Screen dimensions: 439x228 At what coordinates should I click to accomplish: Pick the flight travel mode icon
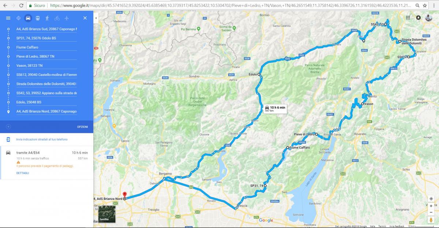[x=66, y=18]
